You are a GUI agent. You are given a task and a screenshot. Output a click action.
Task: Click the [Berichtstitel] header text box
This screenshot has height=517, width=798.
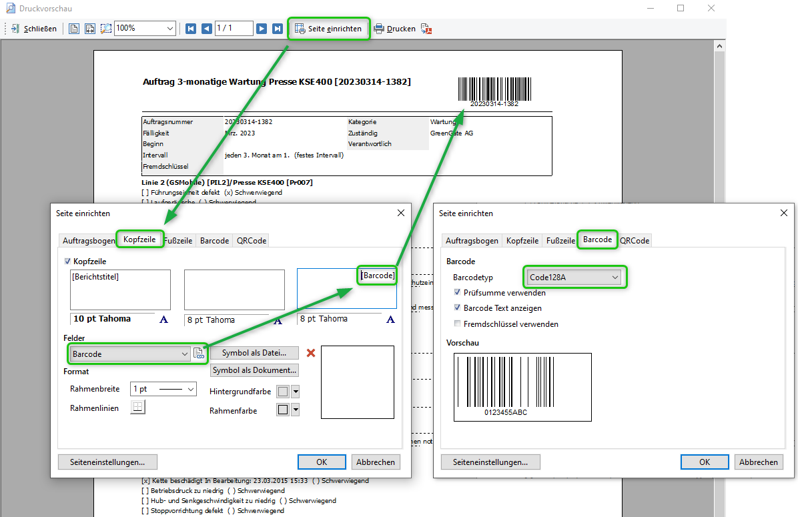tap(120, 290)
